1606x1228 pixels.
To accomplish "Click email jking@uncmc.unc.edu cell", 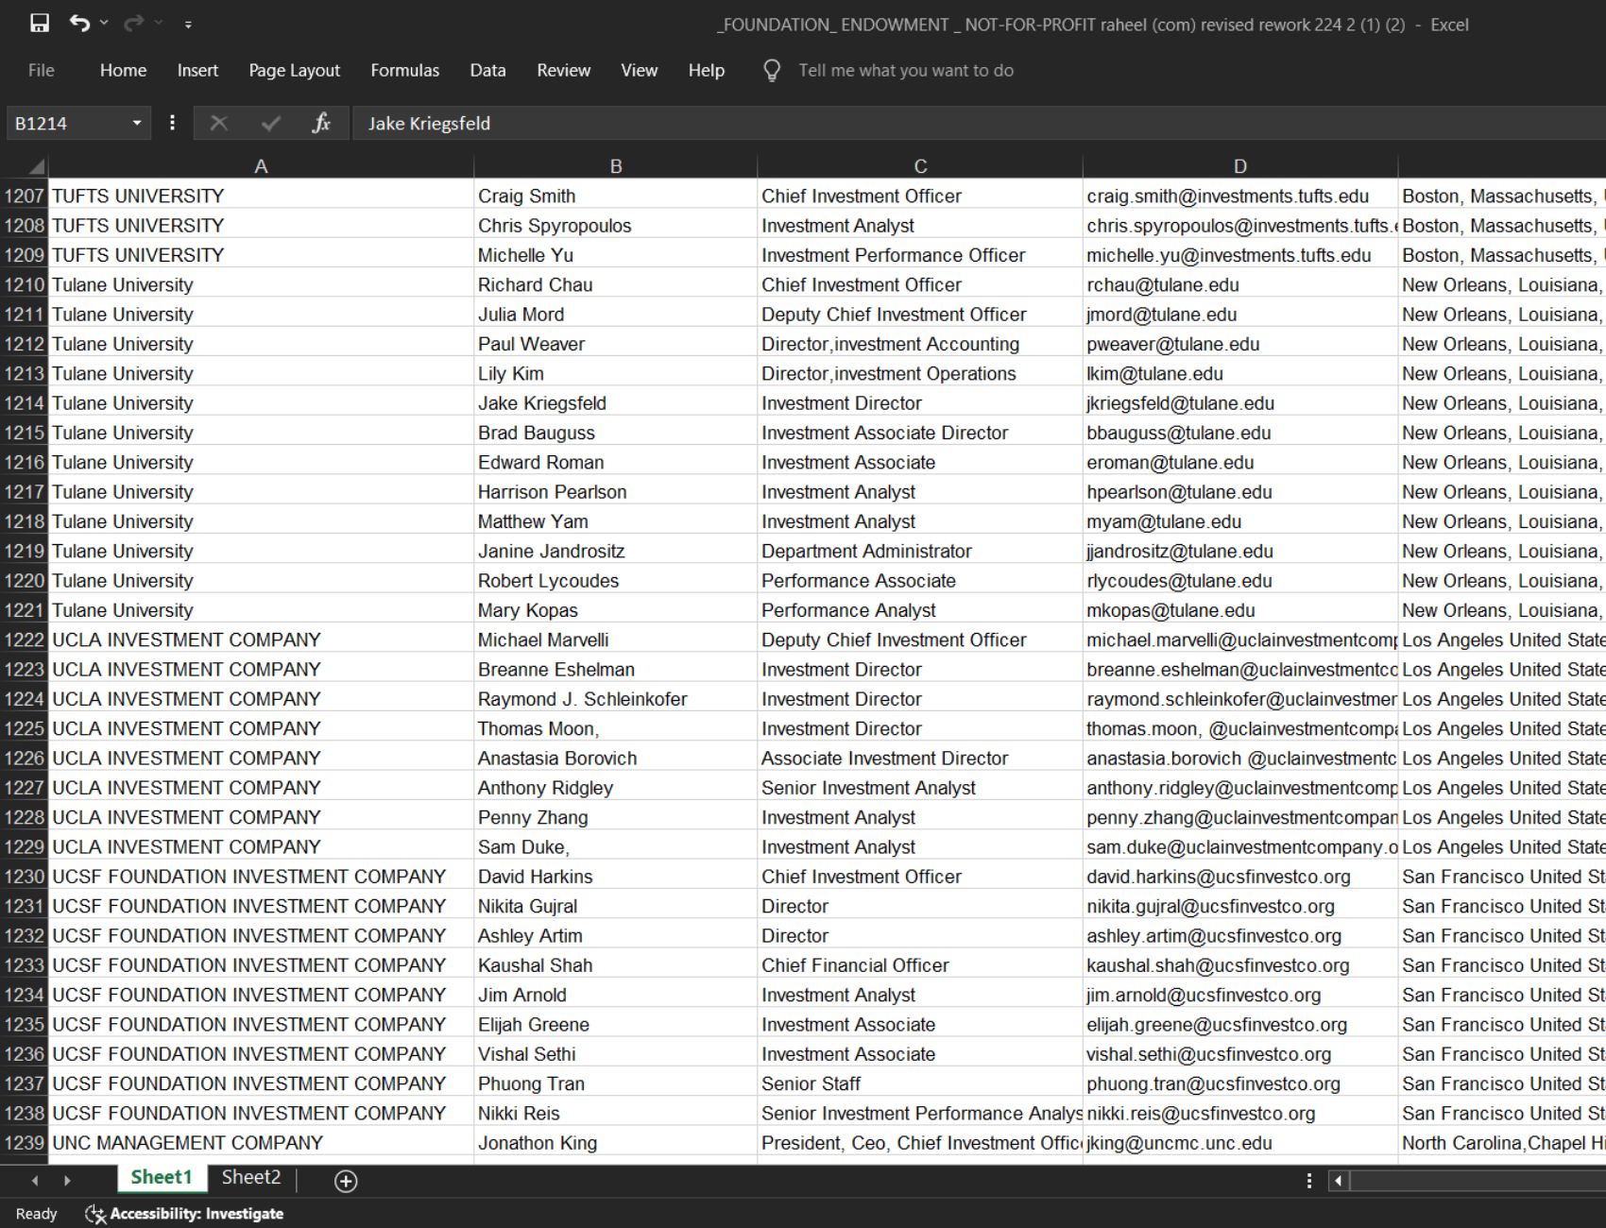I will coord(1240,1142).
